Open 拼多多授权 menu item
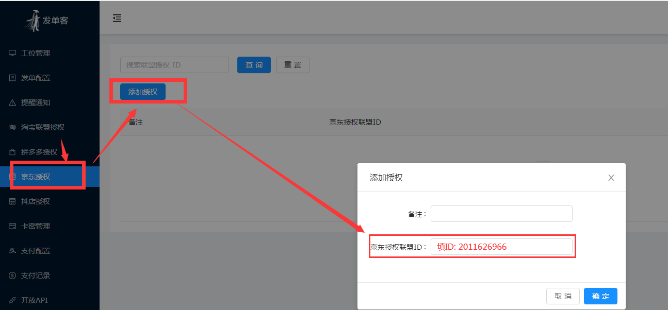The height and width of the screenshot is (310, 668). pyautogui.click(x=50, y=152)
